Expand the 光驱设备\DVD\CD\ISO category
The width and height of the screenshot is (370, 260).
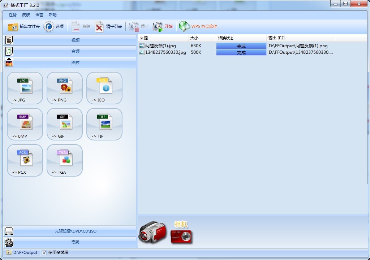click(70, 231)
